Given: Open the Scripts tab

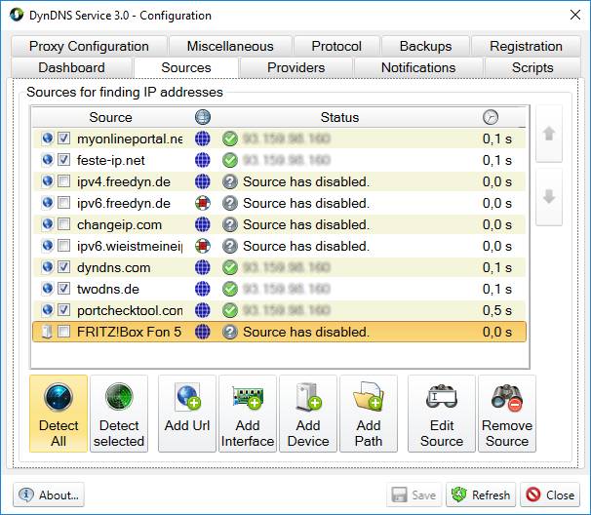Looking at the screenshot, I should (x=532, y=67).
